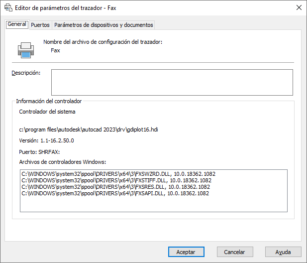Switch to the General tab
Image resolution: width=307 pixels, height=263 pixels.
(x=17, y=24)
